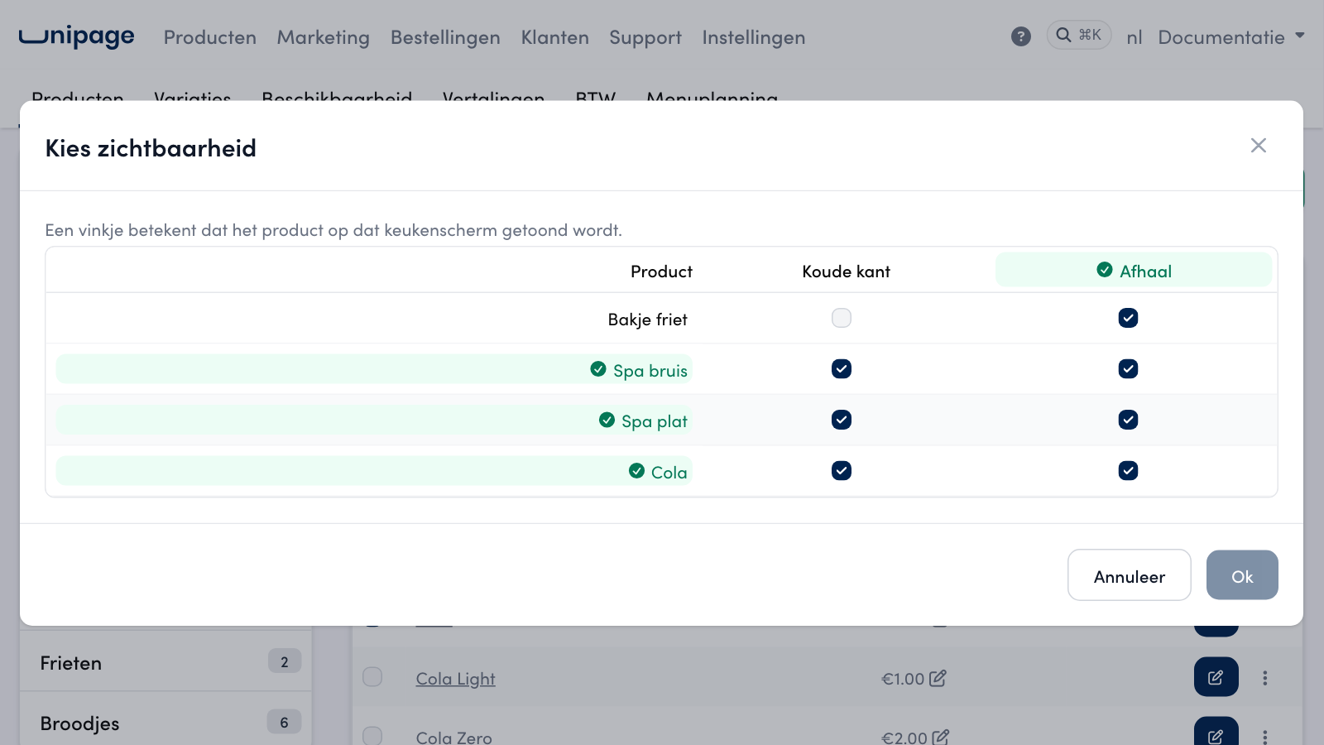Click the Annuleer button
1324x745 pixels.
point(1130,575)
